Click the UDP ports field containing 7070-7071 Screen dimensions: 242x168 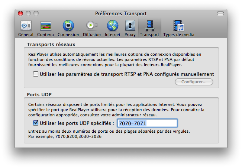(x=147, y=123)
